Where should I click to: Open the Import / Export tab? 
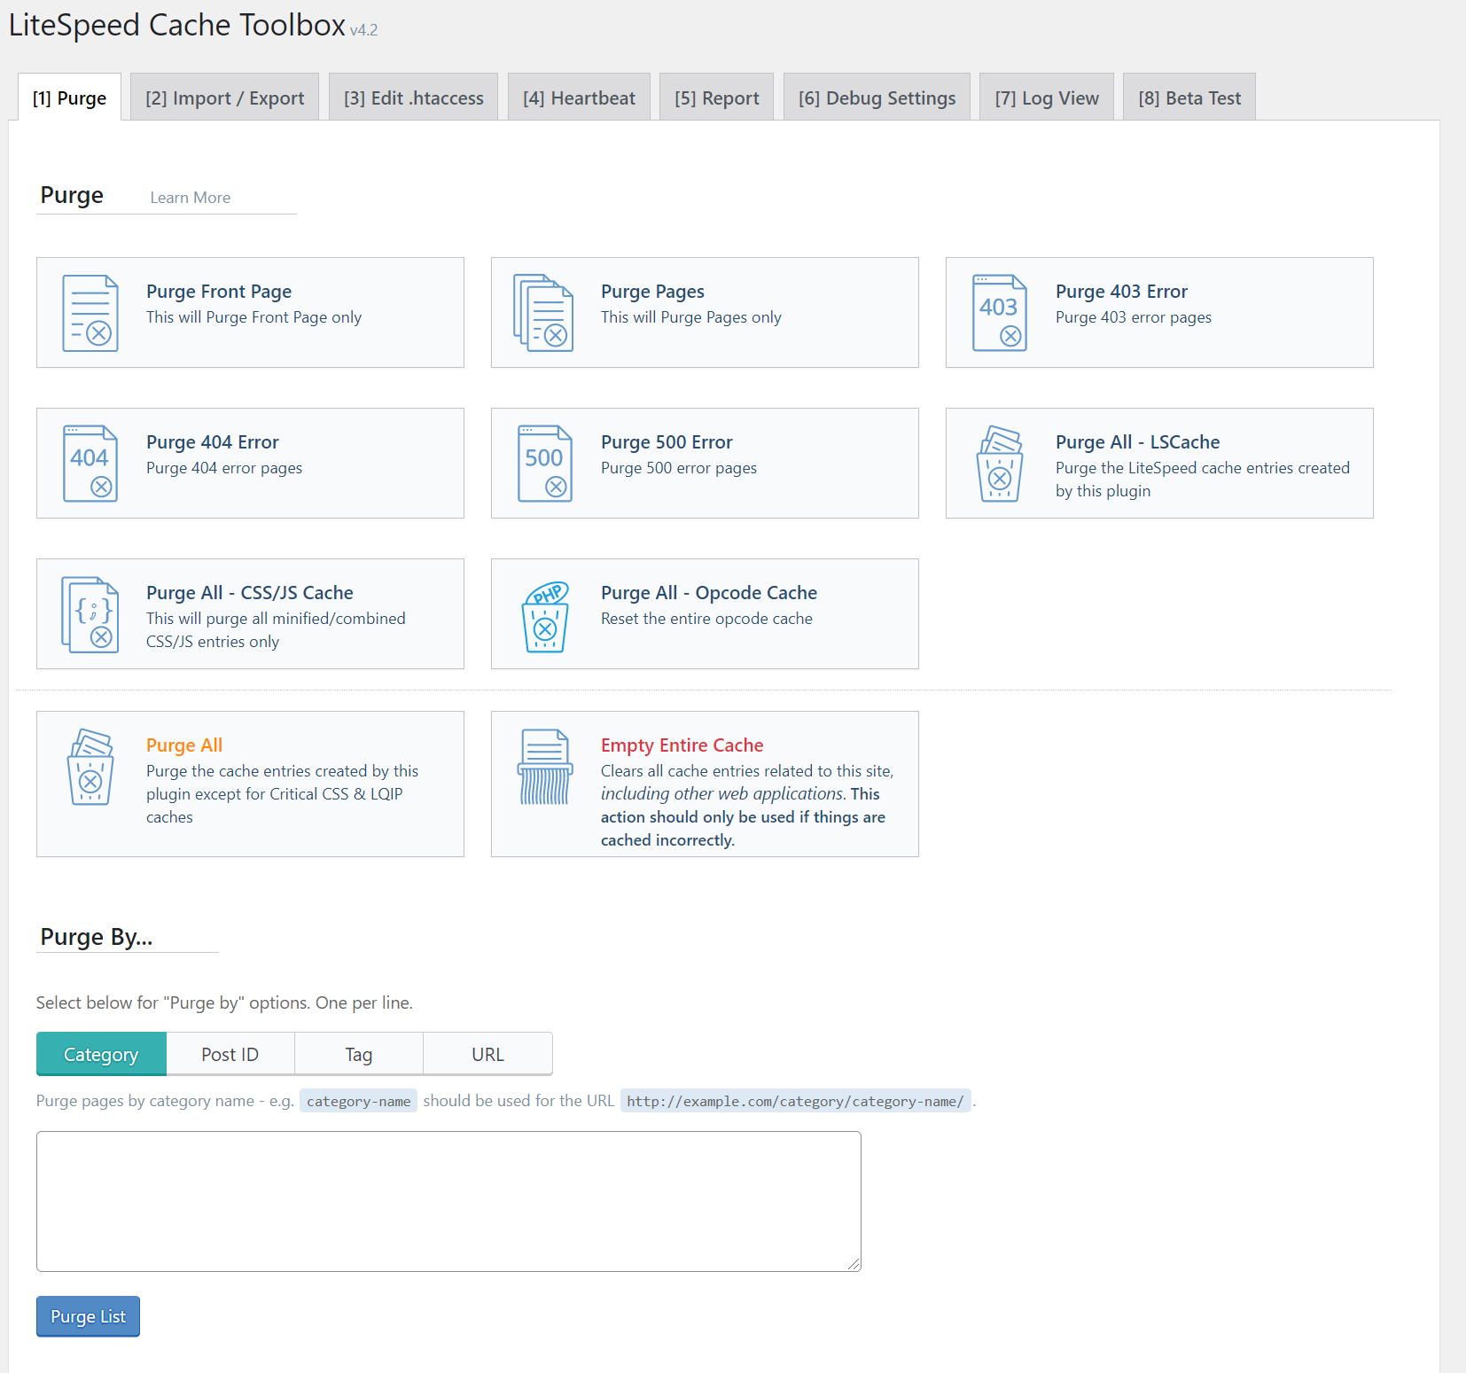coord(224,98)
